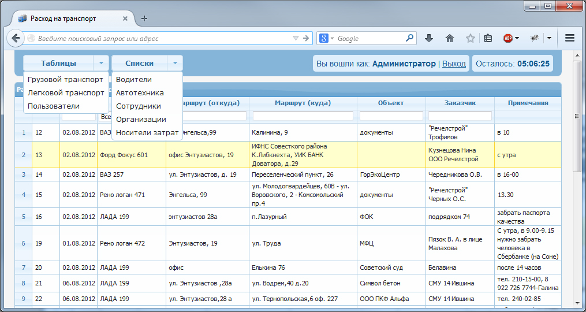The image size is (586, 312).
Task: Click the Маршрут (куда) filter field
Action: (x=303, y=116)
